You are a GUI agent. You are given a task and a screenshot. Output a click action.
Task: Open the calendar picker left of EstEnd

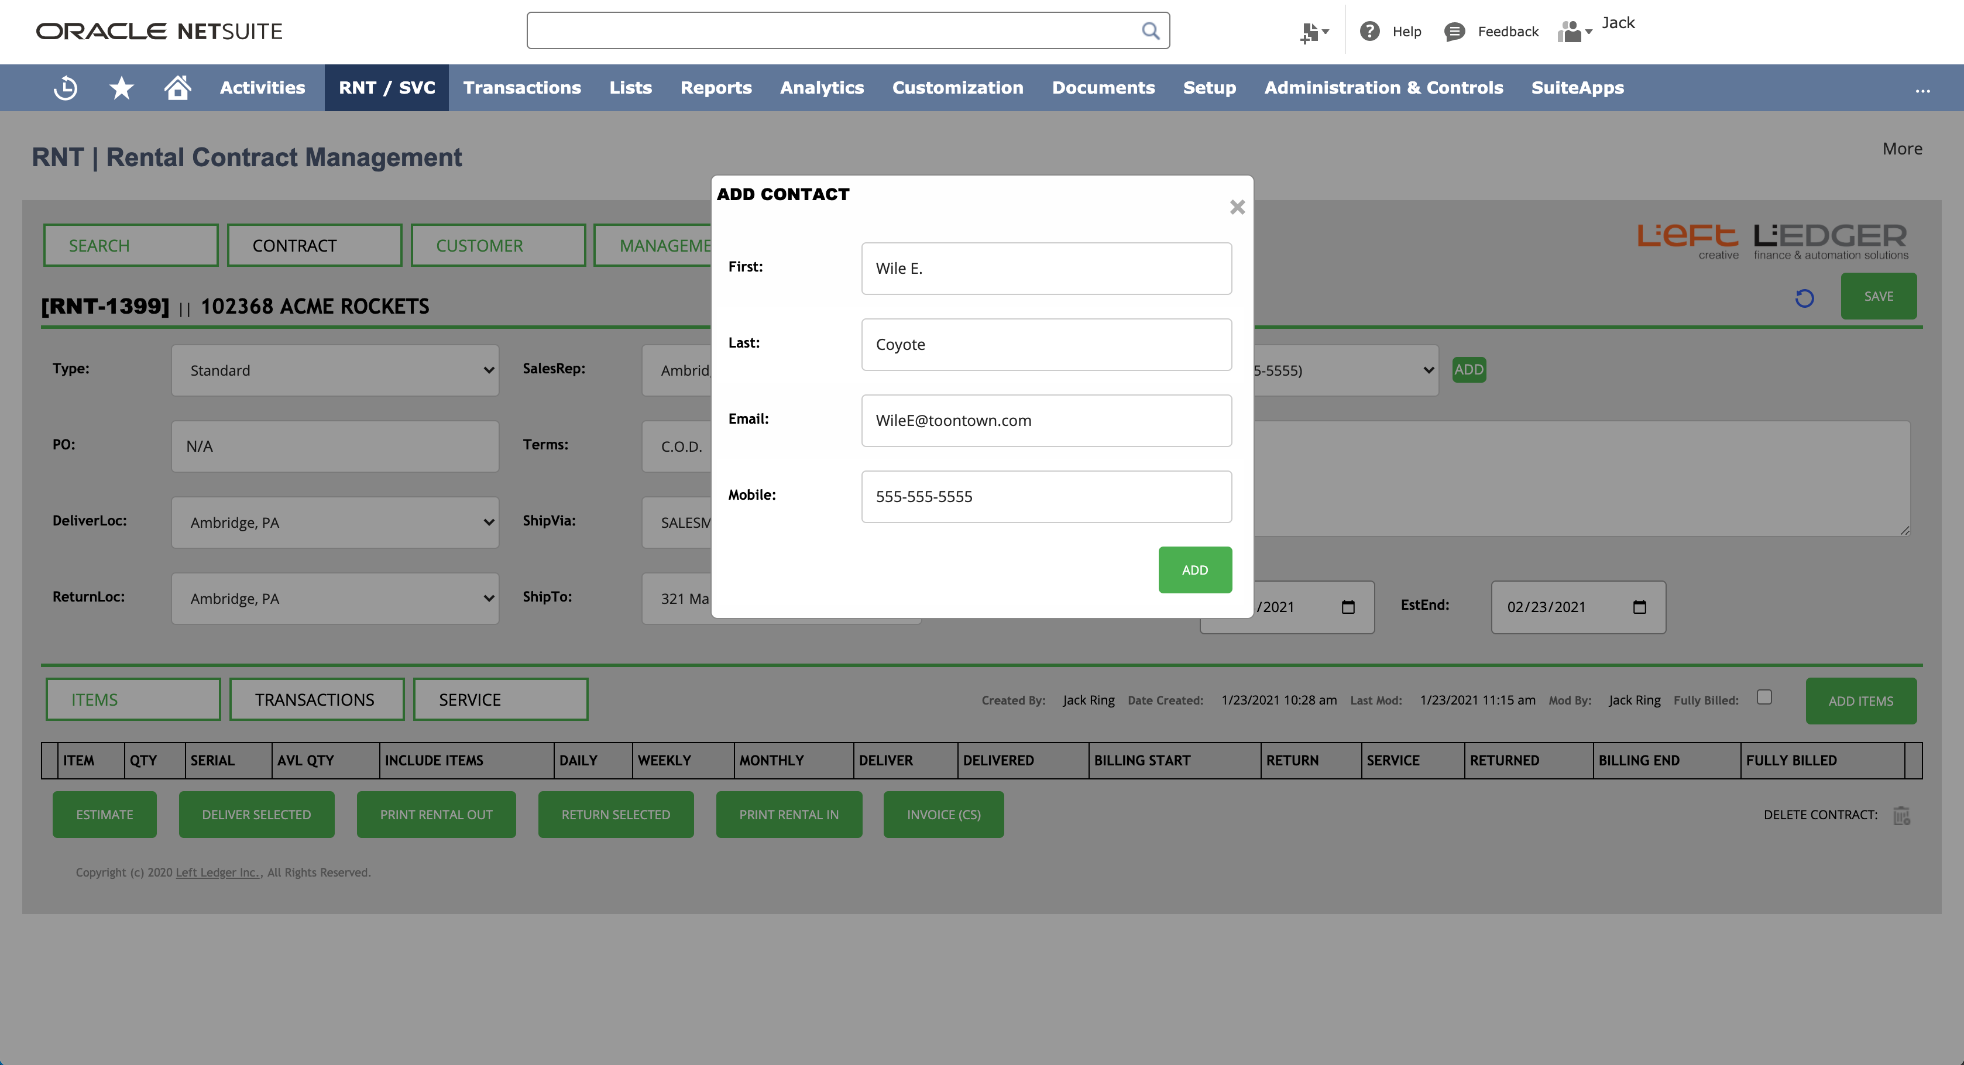pos(1348,607)
